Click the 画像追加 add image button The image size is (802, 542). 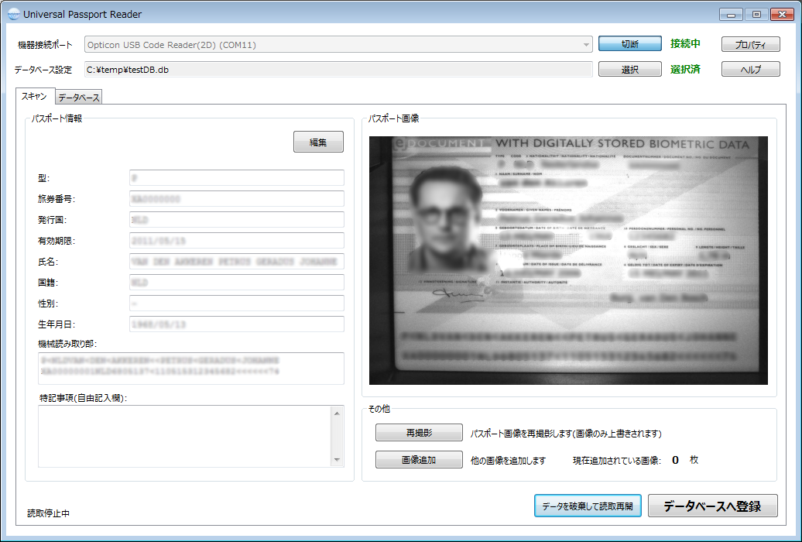(x=418, y=460)
